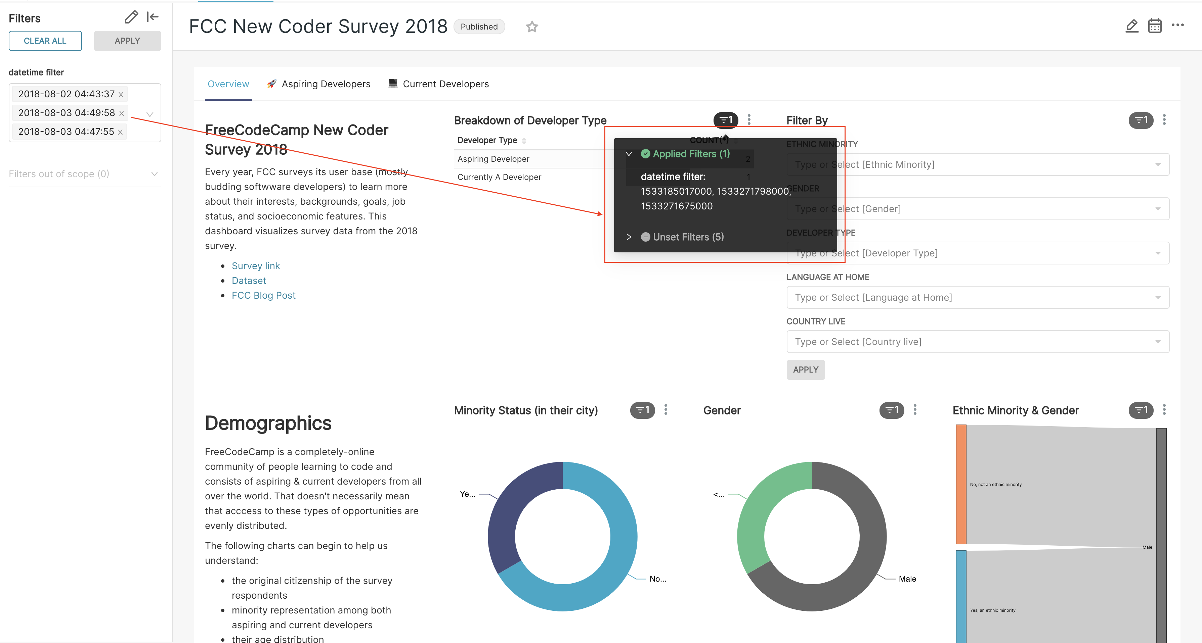
Task: Click the pencil icon in Filters panel
Action: tap(131, 17)
